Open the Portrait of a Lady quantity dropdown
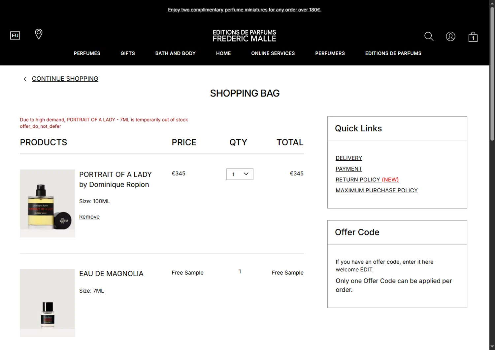This screenshot has width=495, height=350. click(x=240, y=174)
